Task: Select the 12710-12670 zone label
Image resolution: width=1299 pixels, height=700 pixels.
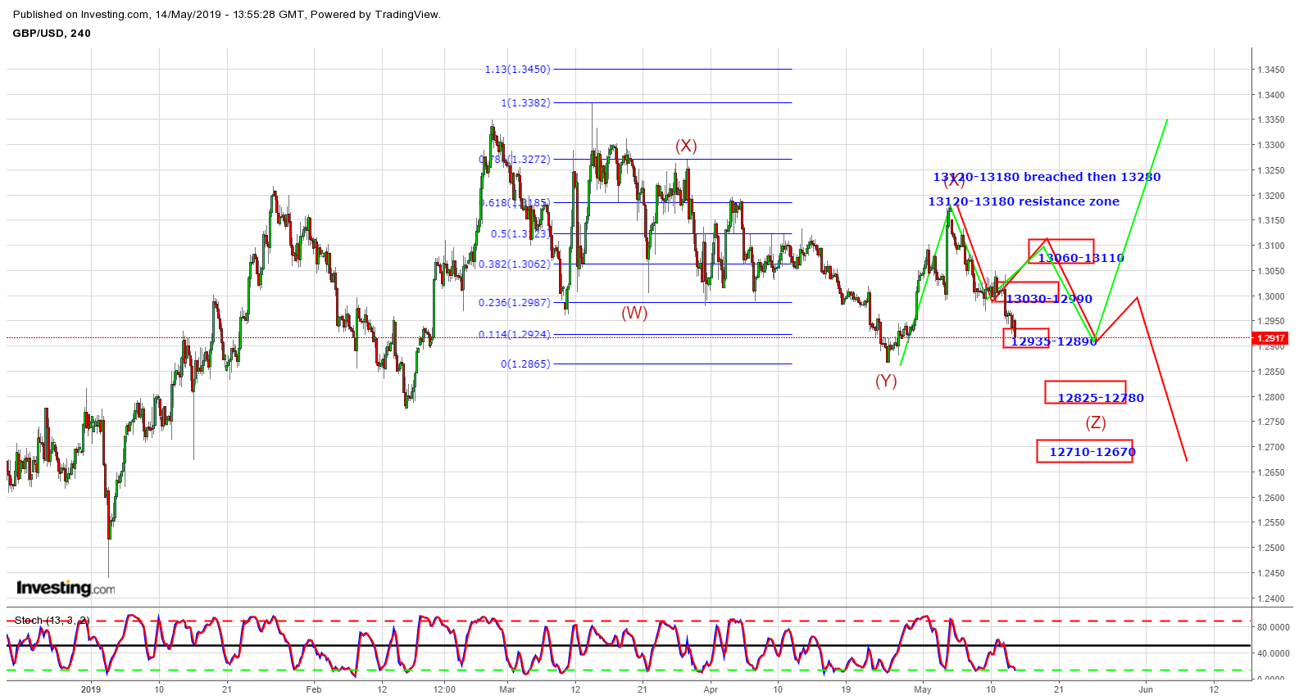Action: (1092, 452)
